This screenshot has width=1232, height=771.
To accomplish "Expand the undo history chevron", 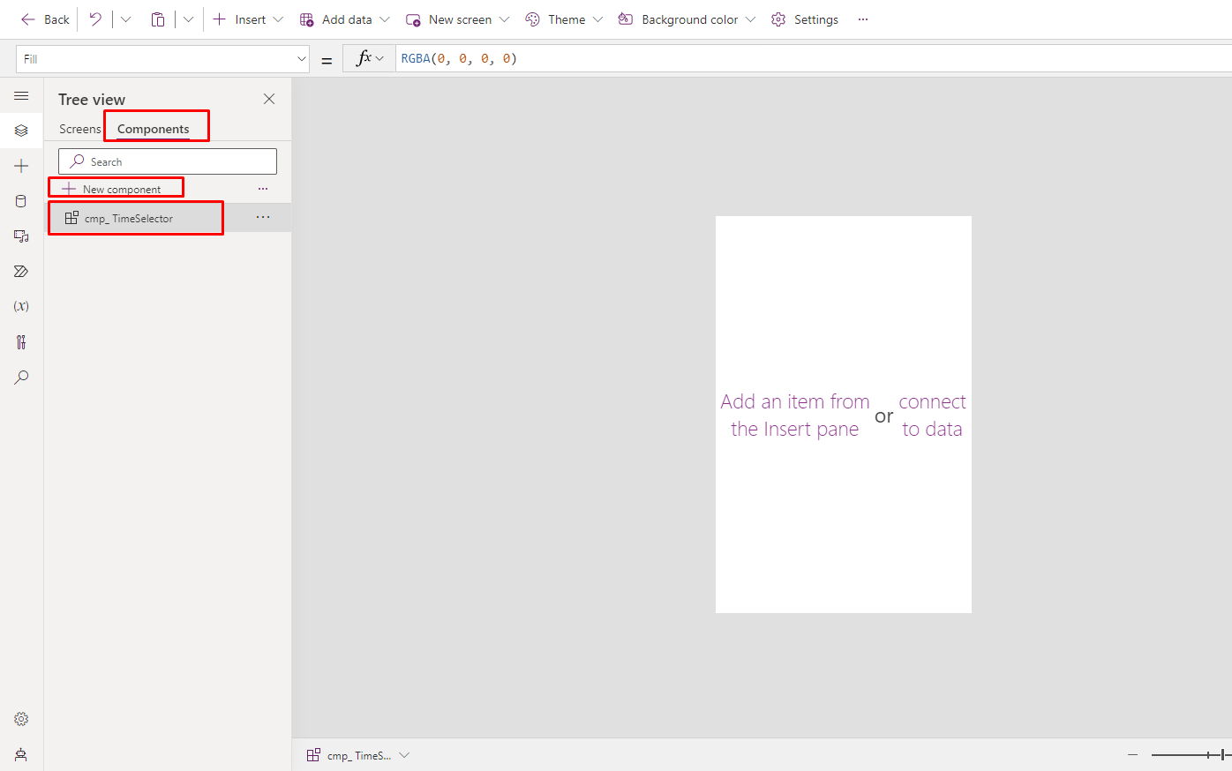I will (125, 19).
